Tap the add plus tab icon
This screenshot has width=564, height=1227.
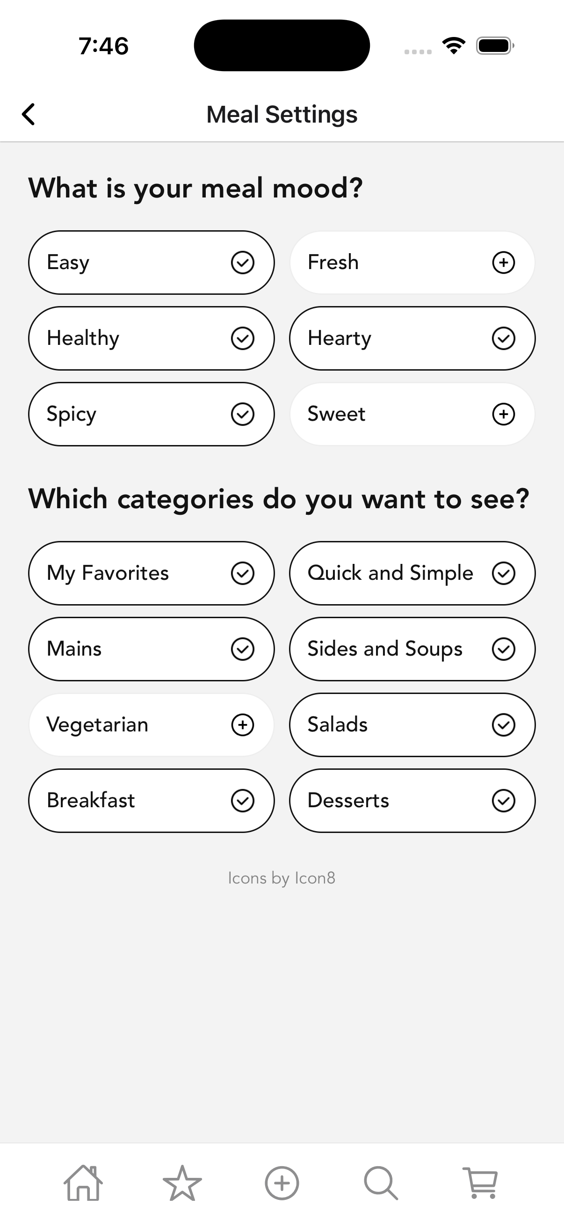tap(282, 1183)
